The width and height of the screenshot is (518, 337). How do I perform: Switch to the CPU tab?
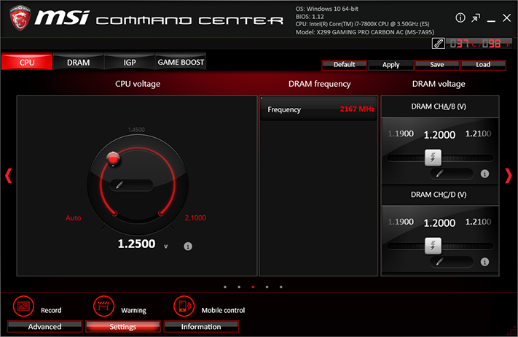pos(27,62)
